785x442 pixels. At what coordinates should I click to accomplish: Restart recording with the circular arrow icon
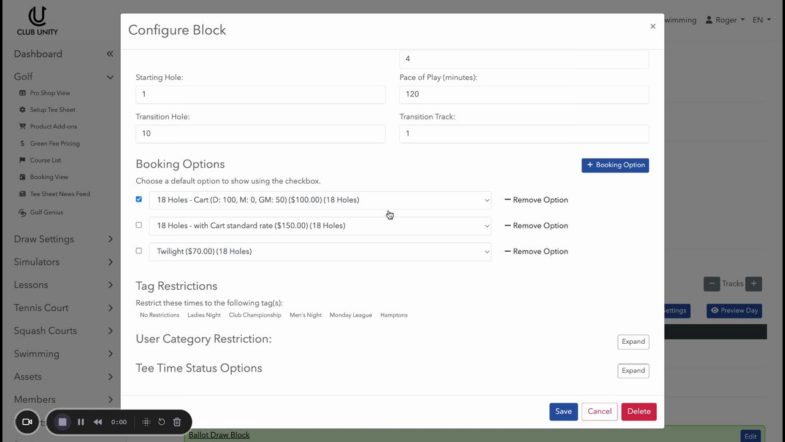click(162, 422)
